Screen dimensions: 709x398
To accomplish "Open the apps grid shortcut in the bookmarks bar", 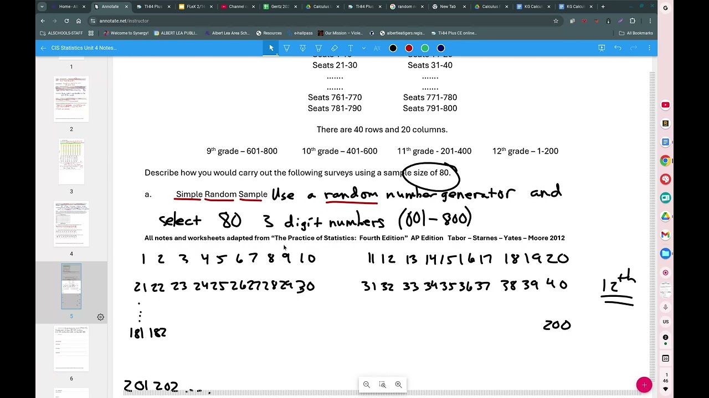I will click(x=91, y=33).
